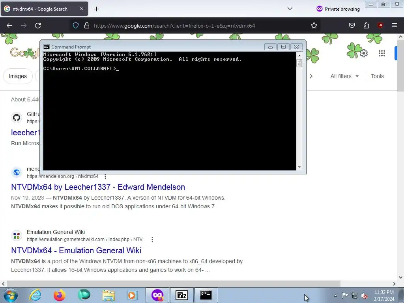This screenshot has height=303, width=404.
Task: Open 7-Zip from the taskbar
Action: (181, 295)
